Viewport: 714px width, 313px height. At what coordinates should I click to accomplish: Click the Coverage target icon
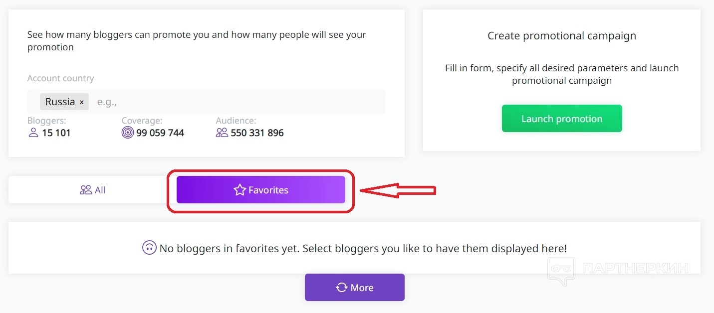click(x=128, y=133)
